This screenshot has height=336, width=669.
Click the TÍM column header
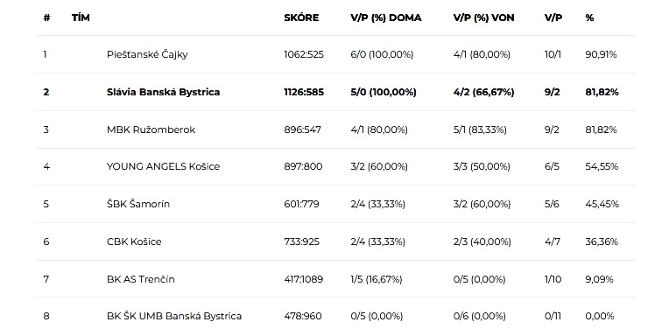tap(81, 17)
